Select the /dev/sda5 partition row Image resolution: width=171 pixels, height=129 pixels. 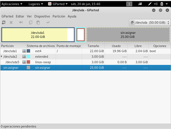pyautogui.click(x=85, y=62)
